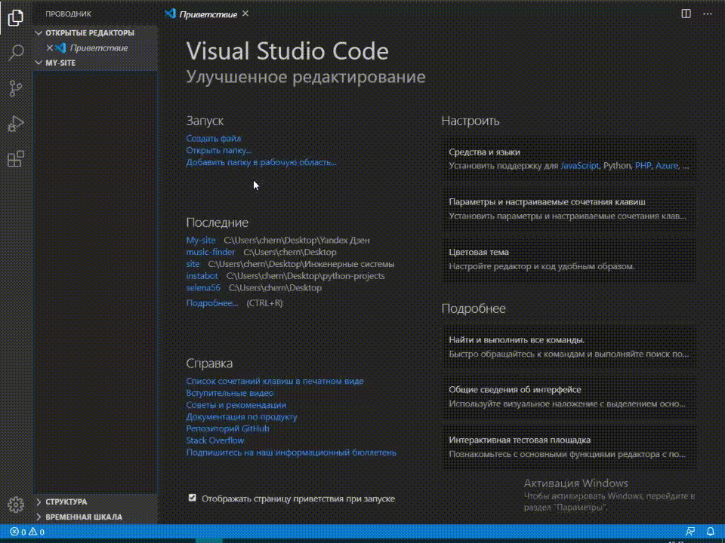Open Советы и рекомендации link
The height and width of the screenshot is (543, 725).
click(x=236, y=405)
